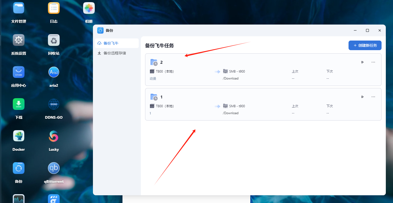Launch qBittorrent desktop icon

pyautogui.click(x=54, y=168)
